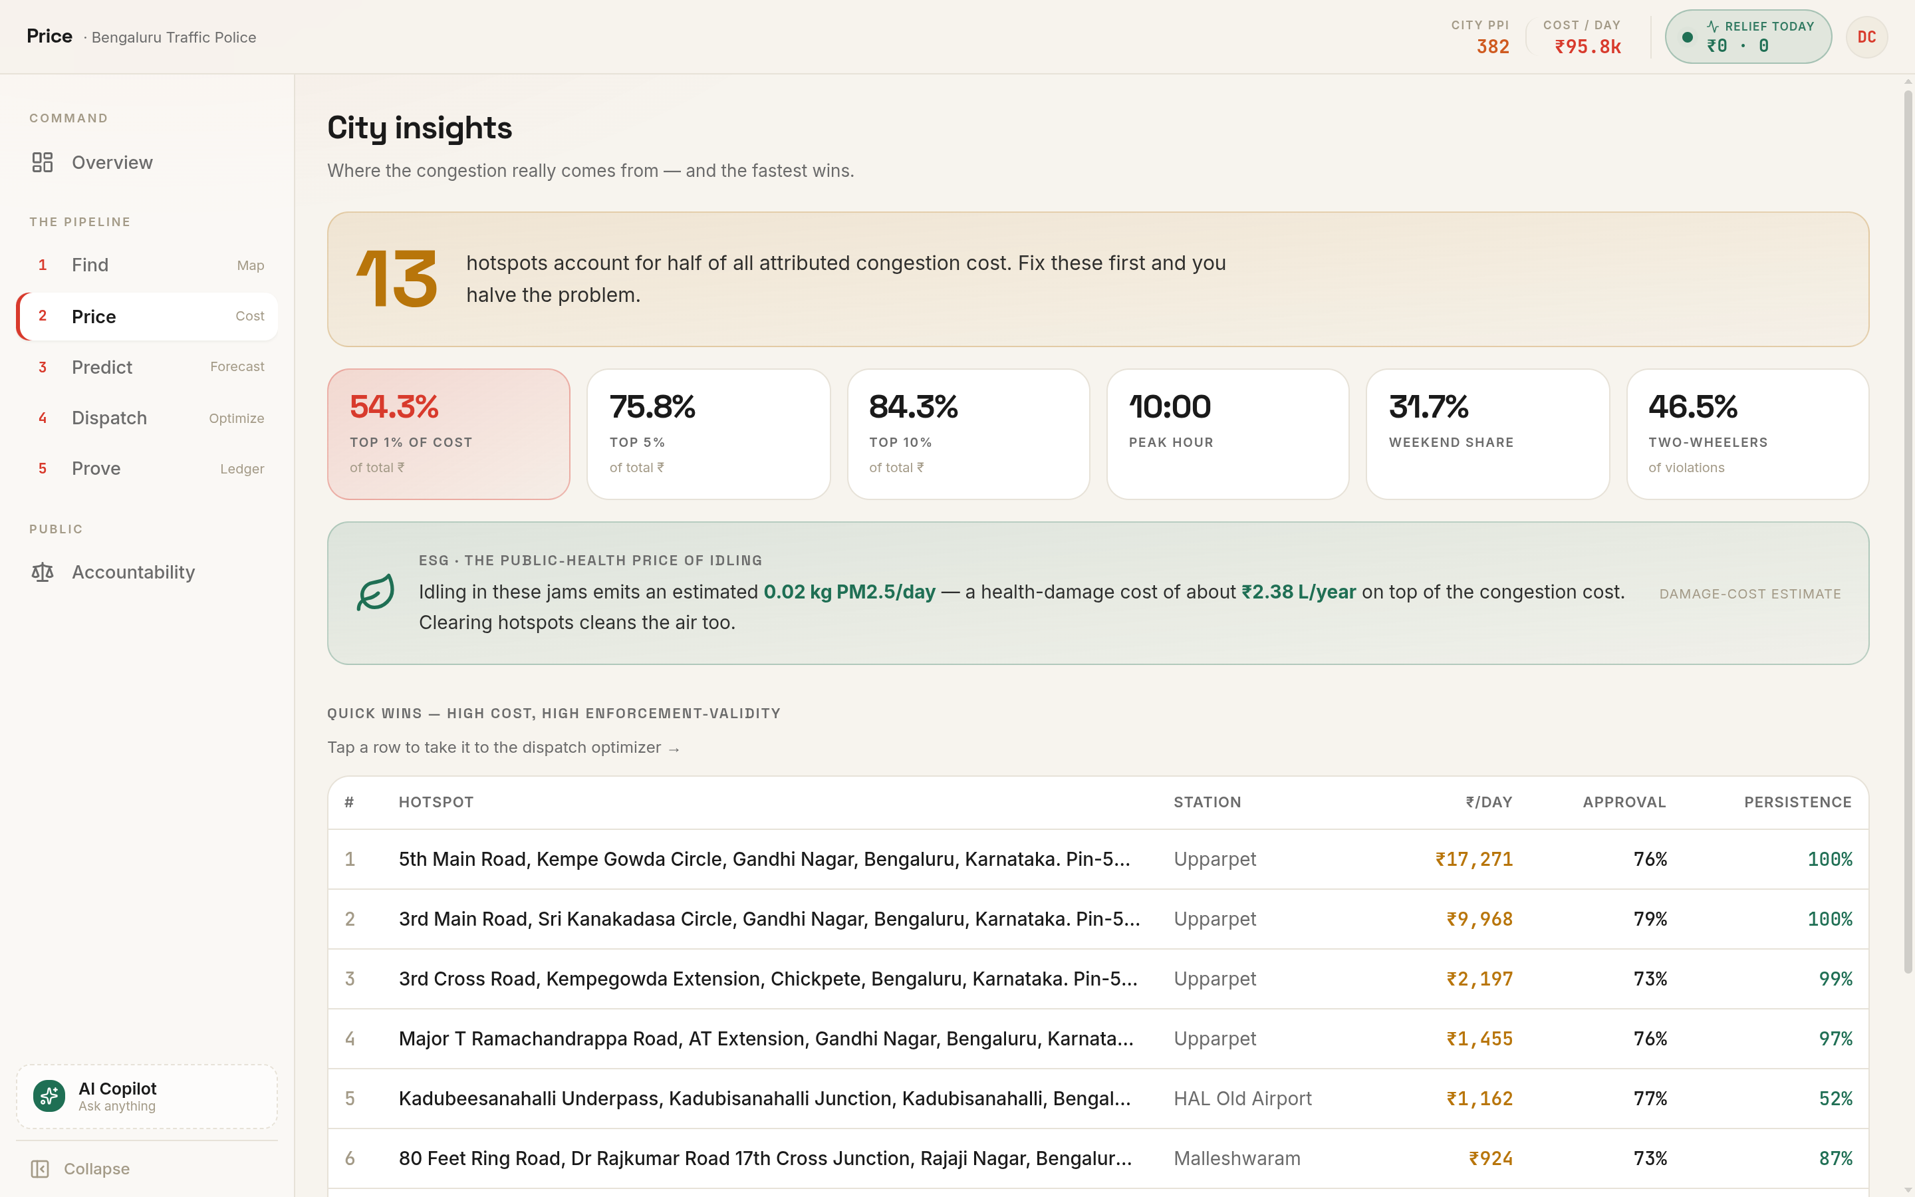
Task: Open the Prove ledger step
Action: [147, 469]
